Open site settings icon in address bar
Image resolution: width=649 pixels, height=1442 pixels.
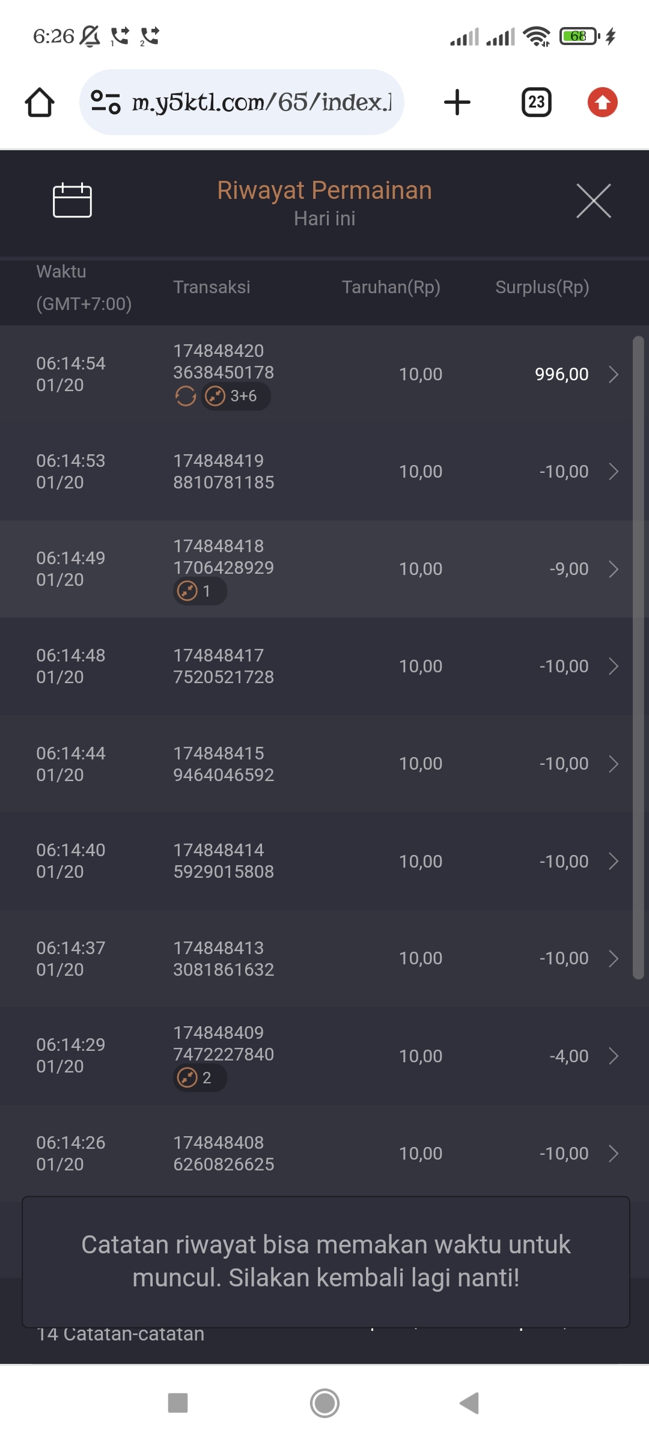(106, 102)
